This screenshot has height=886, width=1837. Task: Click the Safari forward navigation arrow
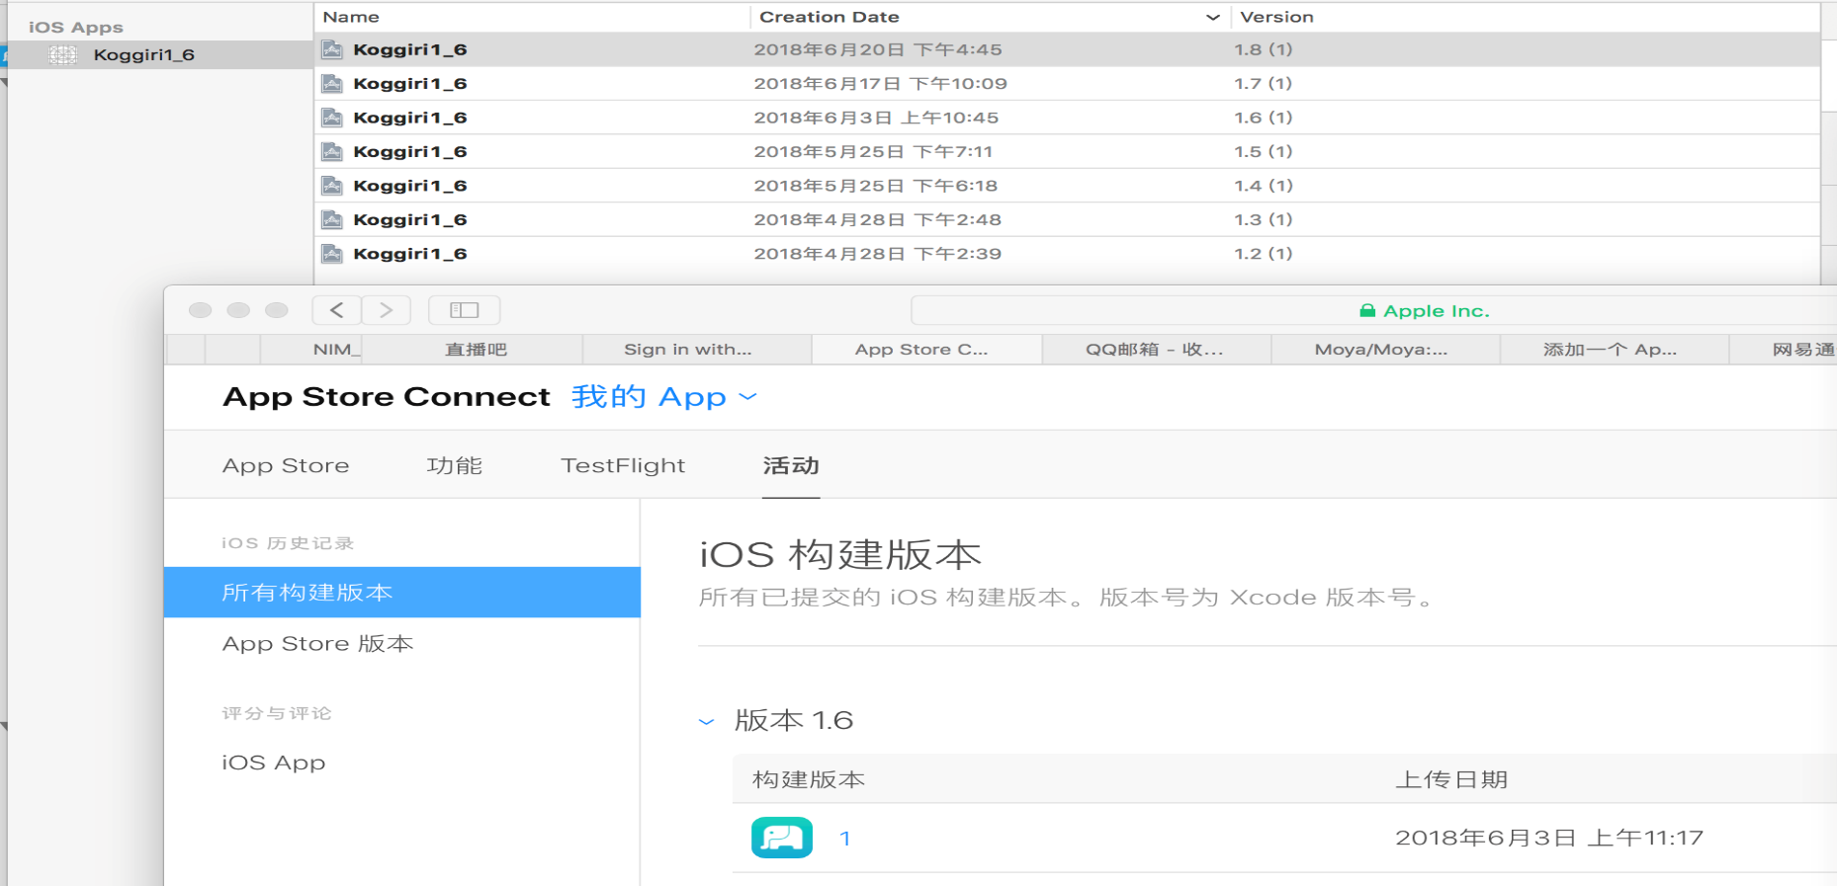pyautogui.click(x=386, y=310)
